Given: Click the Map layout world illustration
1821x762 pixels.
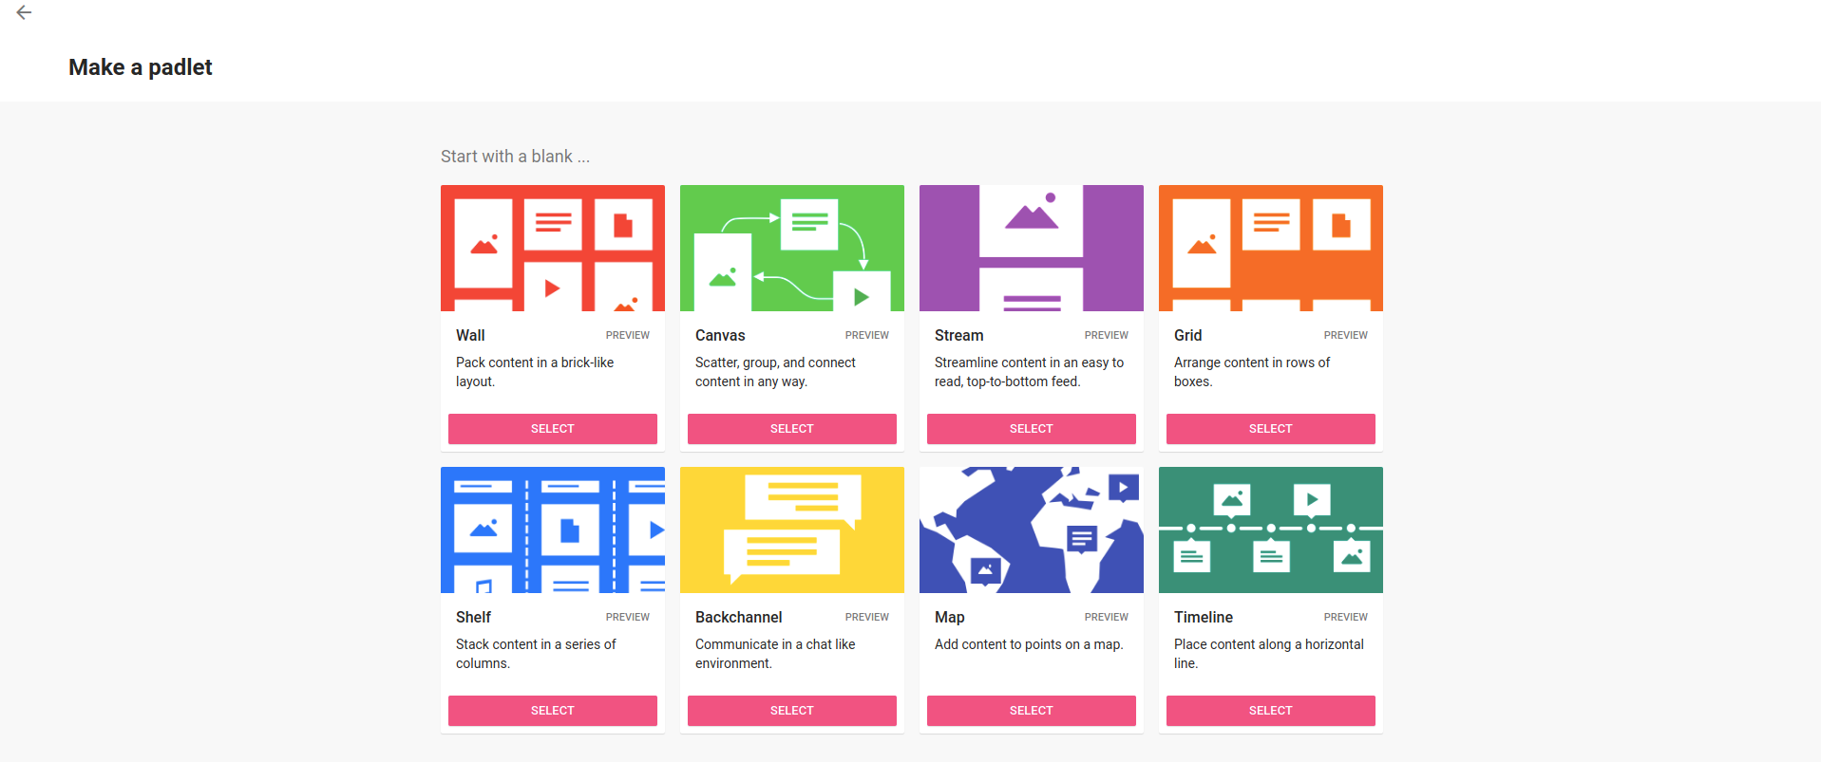Looking at the screenshot, I should point(1031,530).
